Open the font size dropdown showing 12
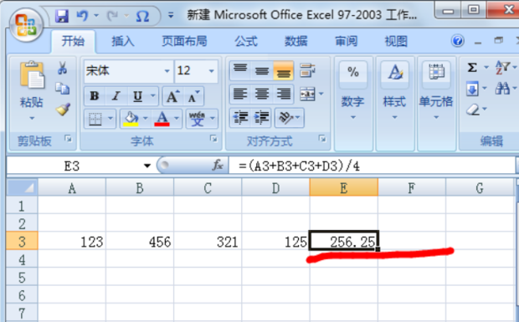 click(212, 71)
